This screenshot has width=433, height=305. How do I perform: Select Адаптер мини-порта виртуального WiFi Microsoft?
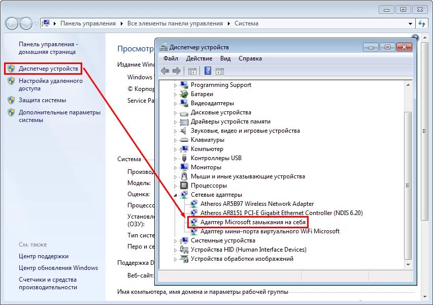pos(270,231)
